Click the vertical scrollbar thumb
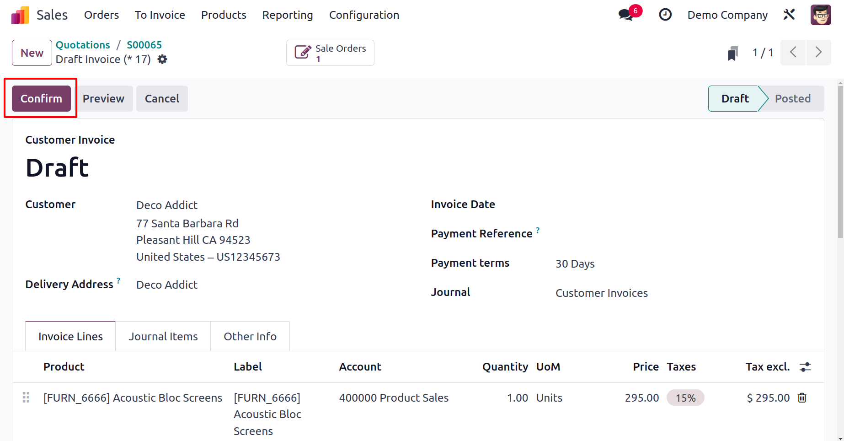844x441 pixels. click(840, 162)
